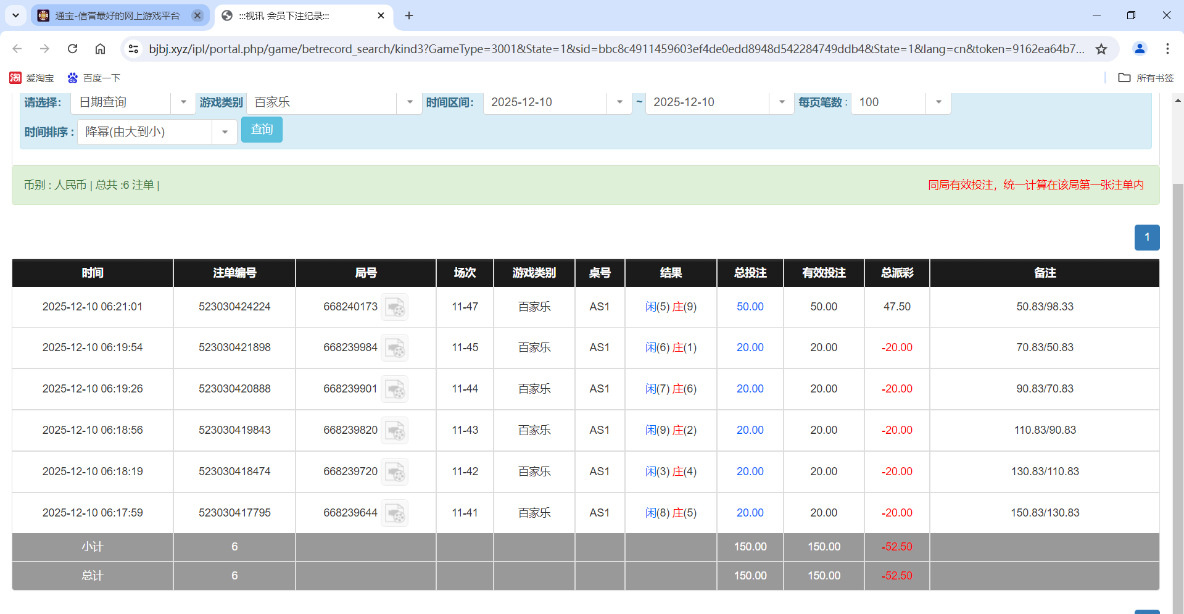Viewport: 1184px width, 614px height.
Task: Open the 爱淘宝 bookmark
Action: pyautogui.click(x=32, y=78)
